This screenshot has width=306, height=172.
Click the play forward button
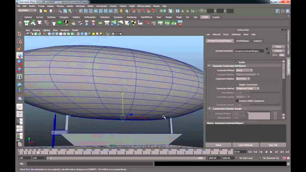(271, 152)
